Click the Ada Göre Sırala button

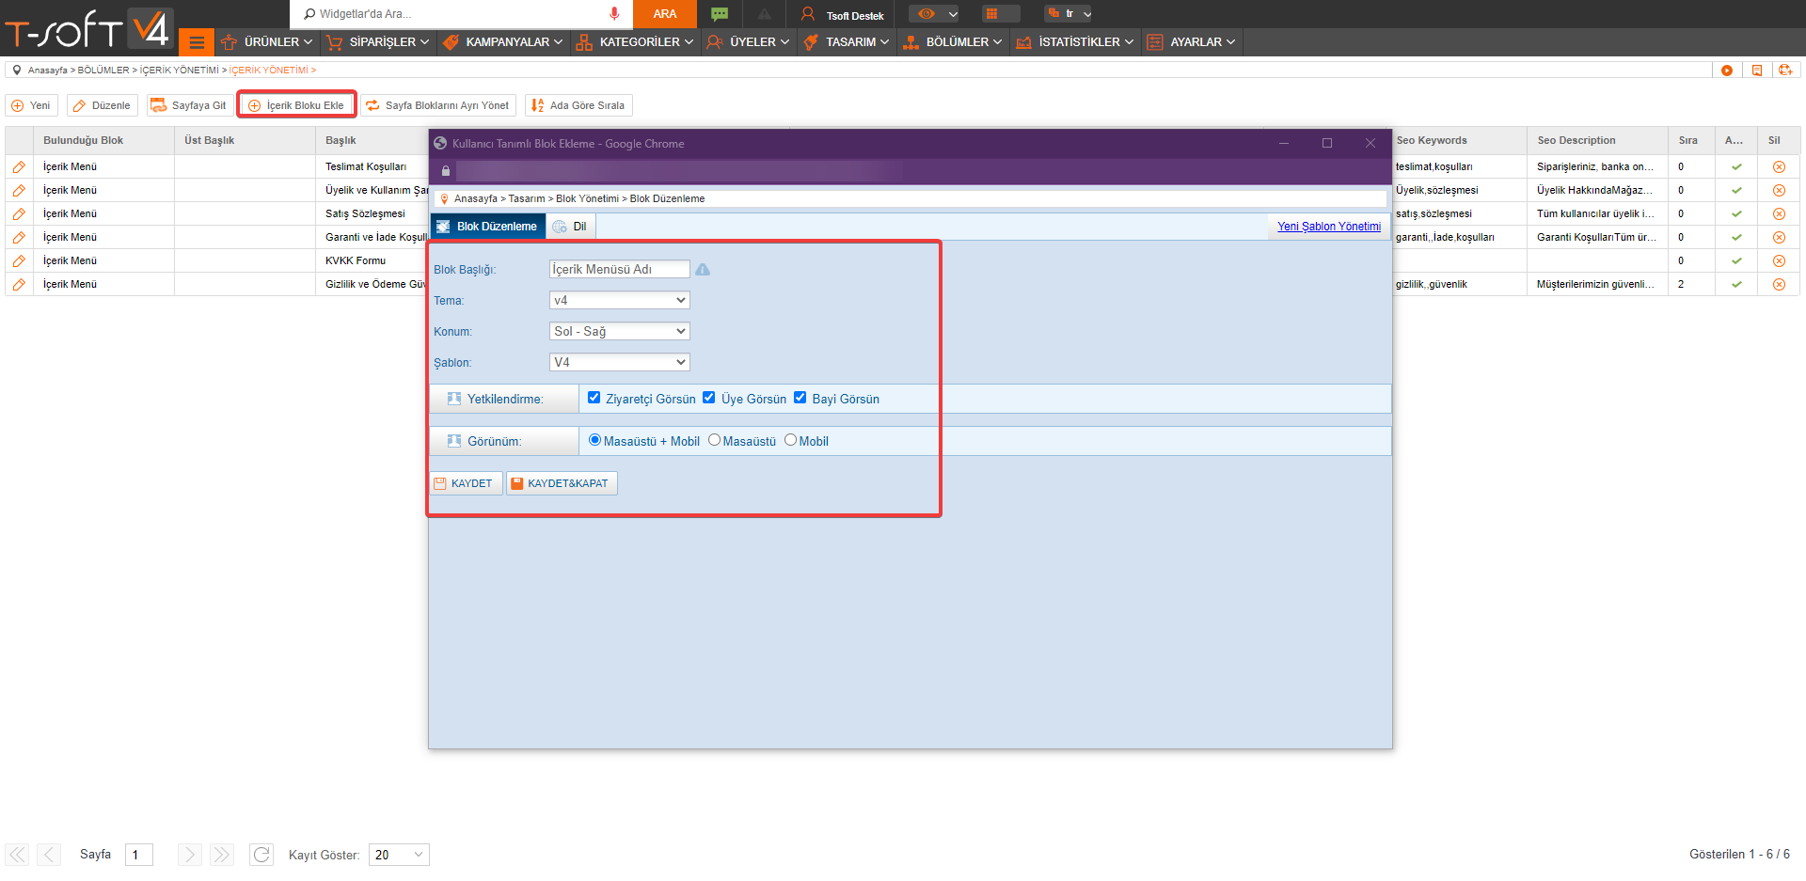[578, 105]
